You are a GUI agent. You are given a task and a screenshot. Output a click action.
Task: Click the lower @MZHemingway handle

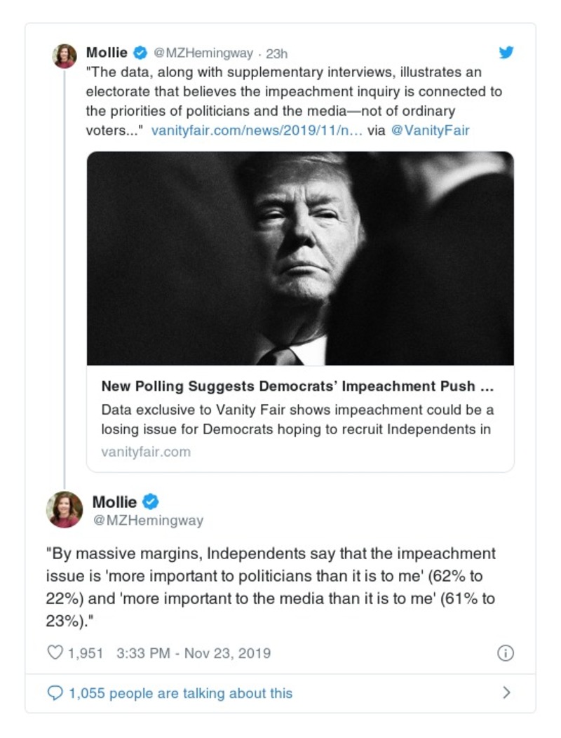[148, 521]
